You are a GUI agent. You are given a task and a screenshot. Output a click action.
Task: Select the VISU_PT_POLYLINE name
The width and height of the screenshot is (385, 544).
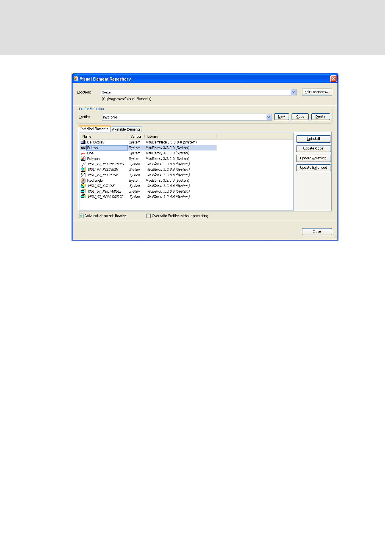coord(103,175)
